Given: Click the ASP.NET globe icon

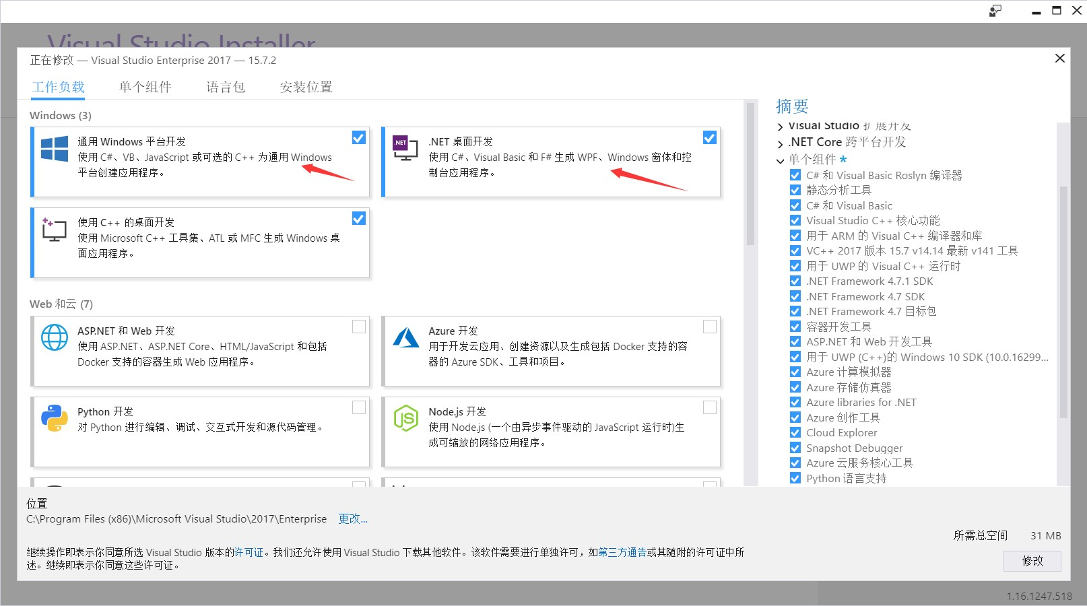Looking at the screenshot, I should 55,337.
